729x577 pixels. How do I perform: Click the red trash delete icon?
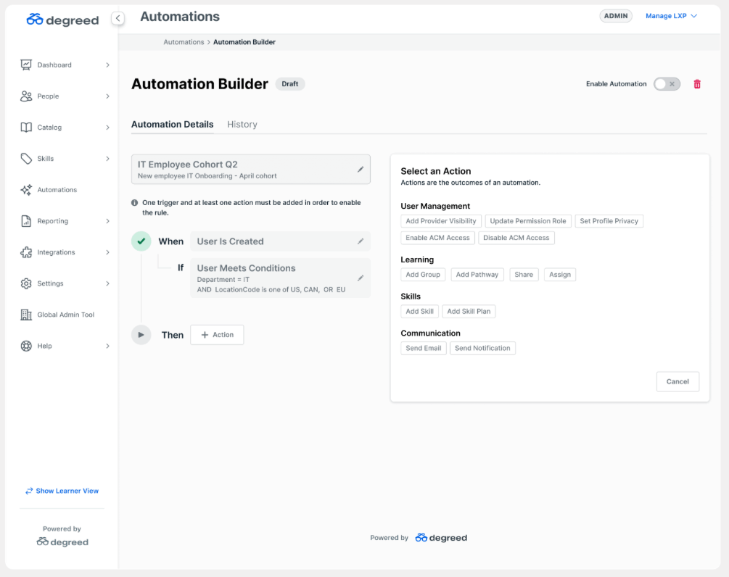coord(697,84)
